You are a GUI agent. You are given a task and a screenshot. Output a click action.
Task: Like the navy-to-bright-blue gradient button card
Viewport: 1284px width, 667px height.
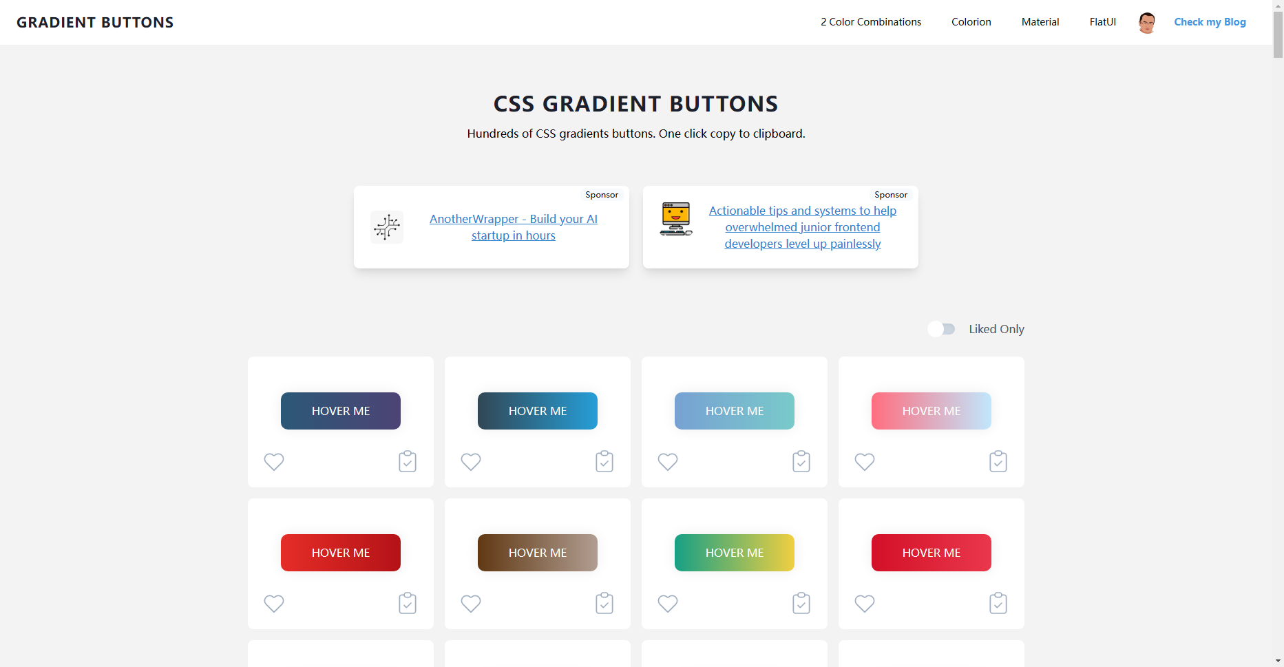coord(471,462)
